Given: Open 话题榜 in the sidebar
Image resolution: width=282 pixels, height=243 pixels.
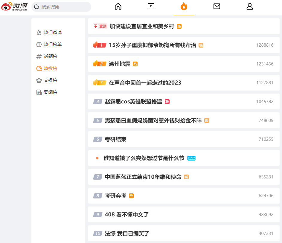Looking at the screenshot, I should click(51, 56).
